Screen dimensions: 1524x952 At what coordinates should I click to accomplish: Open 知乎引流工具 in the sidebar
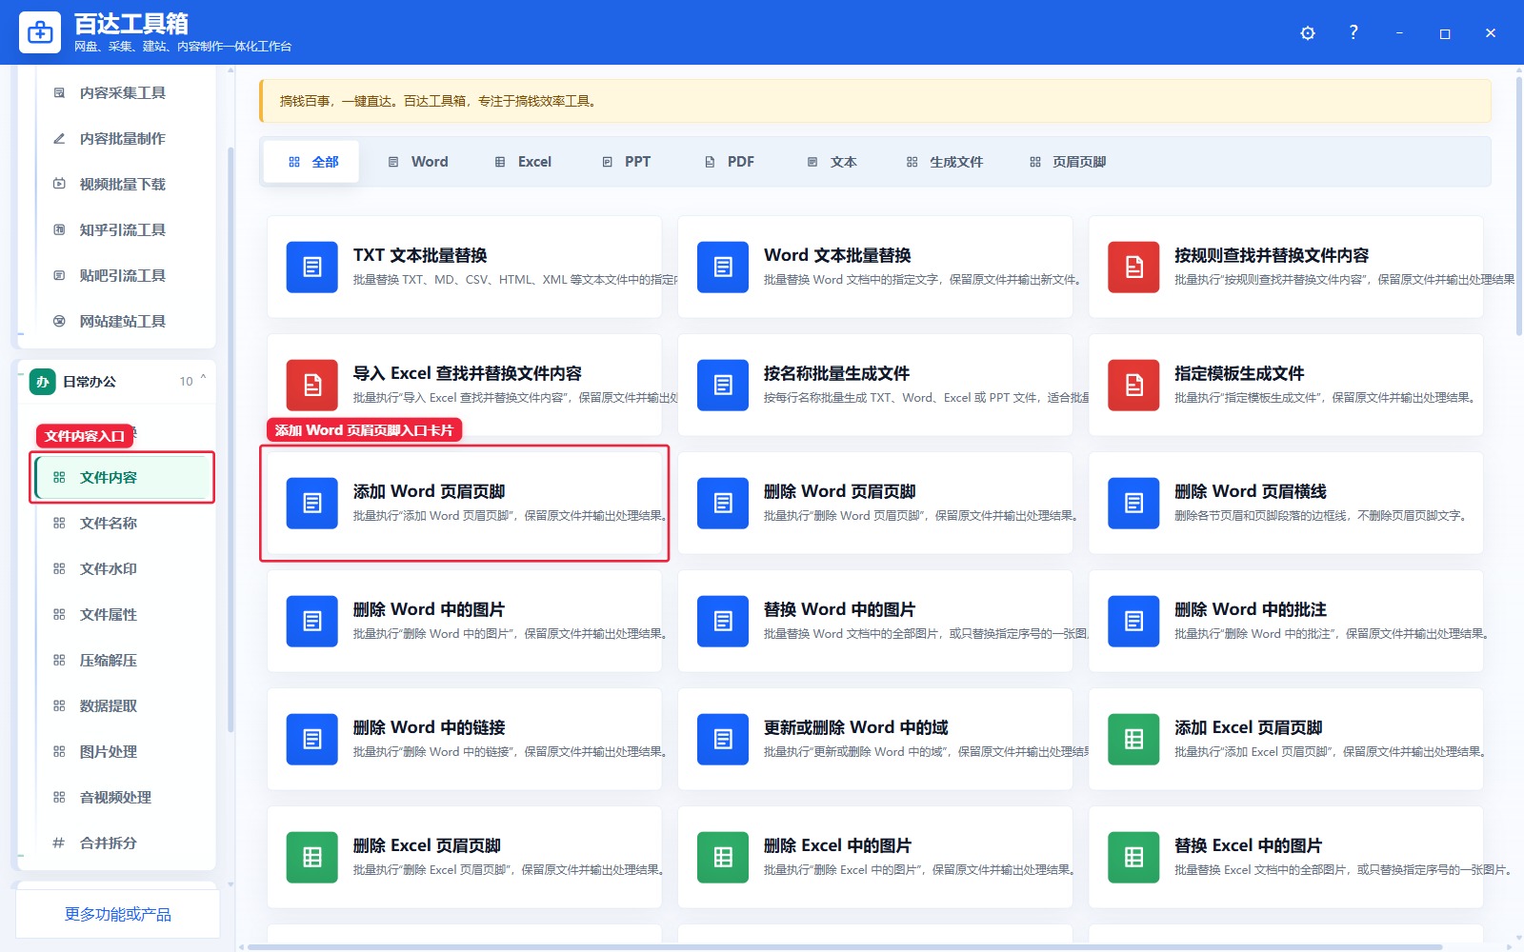[122, 230]
